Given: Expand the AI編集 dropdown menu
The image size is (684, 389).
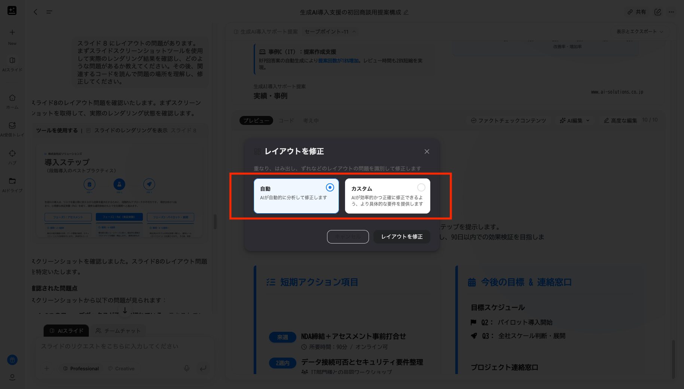Looking at the screenshot, I should pos(574,120).
